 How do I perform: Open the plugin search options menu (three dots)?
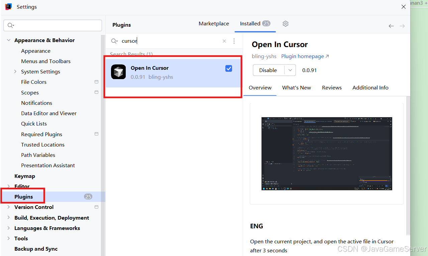click(x=234, y=41)
